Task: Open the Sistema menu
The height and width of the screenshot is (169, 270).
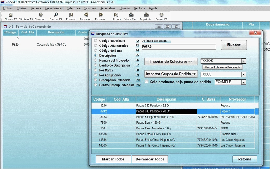Action: 36,8
